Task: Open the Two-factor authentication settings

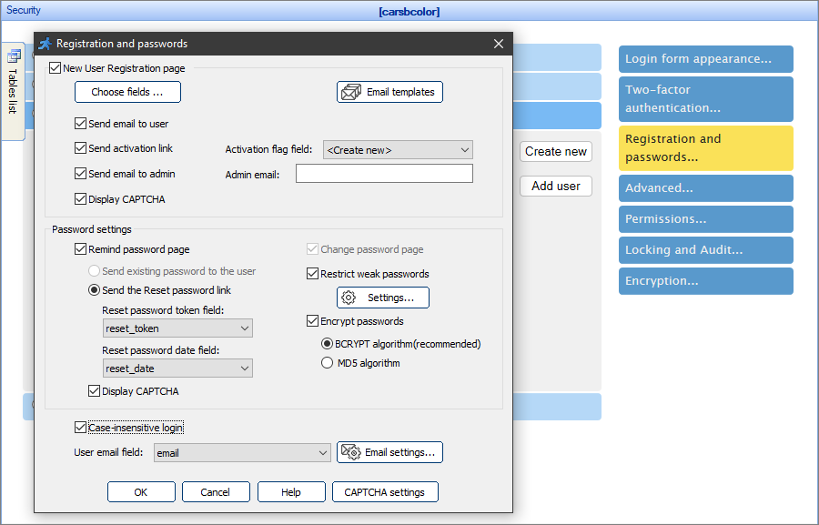Action: tap(705, 98)
